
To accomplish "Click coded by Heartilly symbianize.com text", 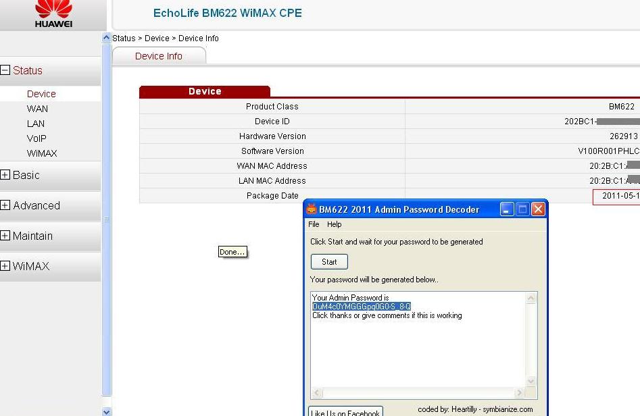I will pyautogui.click(x=475, y=409).
